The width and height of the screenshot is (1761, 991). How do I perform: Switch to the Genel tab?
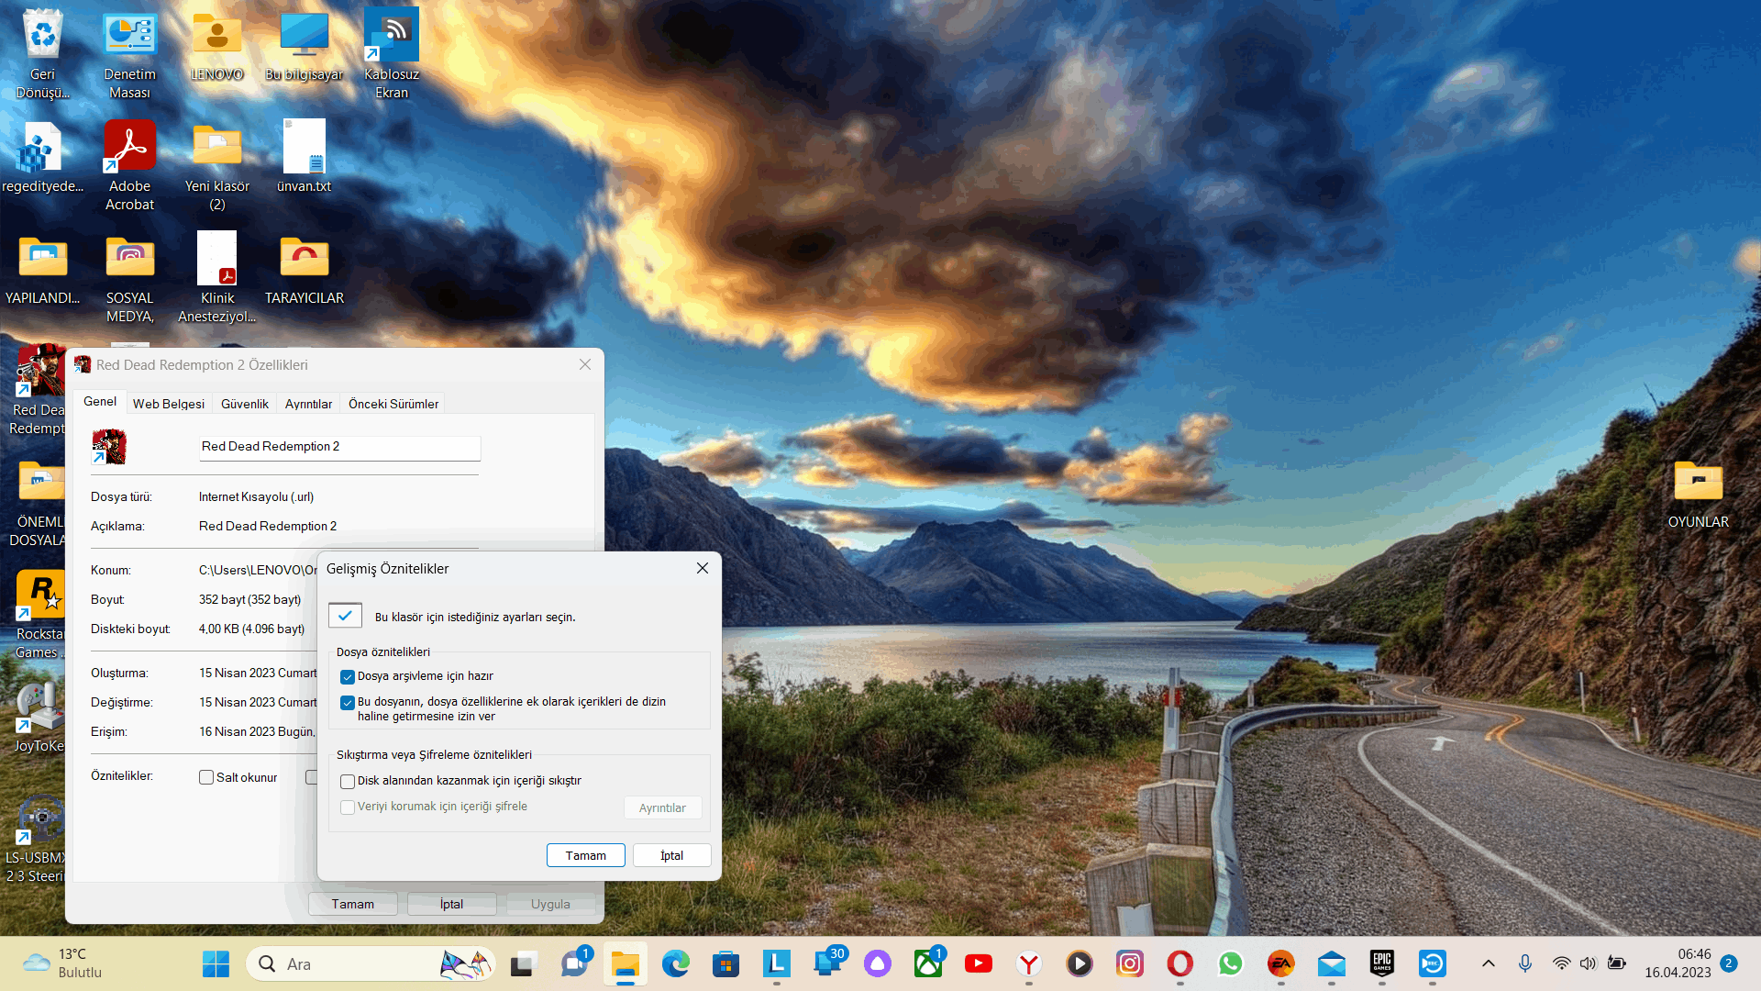[100, 402]
